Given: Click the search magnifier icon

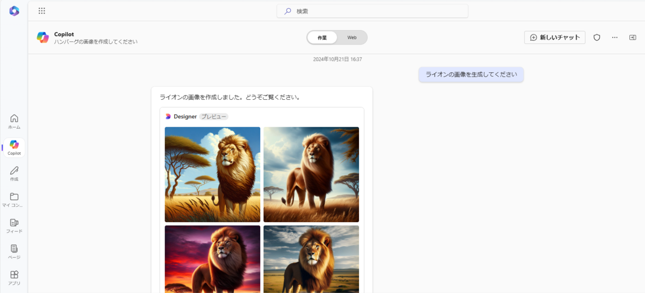Looking at the screenshot, I should pyautogui.click(x=288, y=11).
